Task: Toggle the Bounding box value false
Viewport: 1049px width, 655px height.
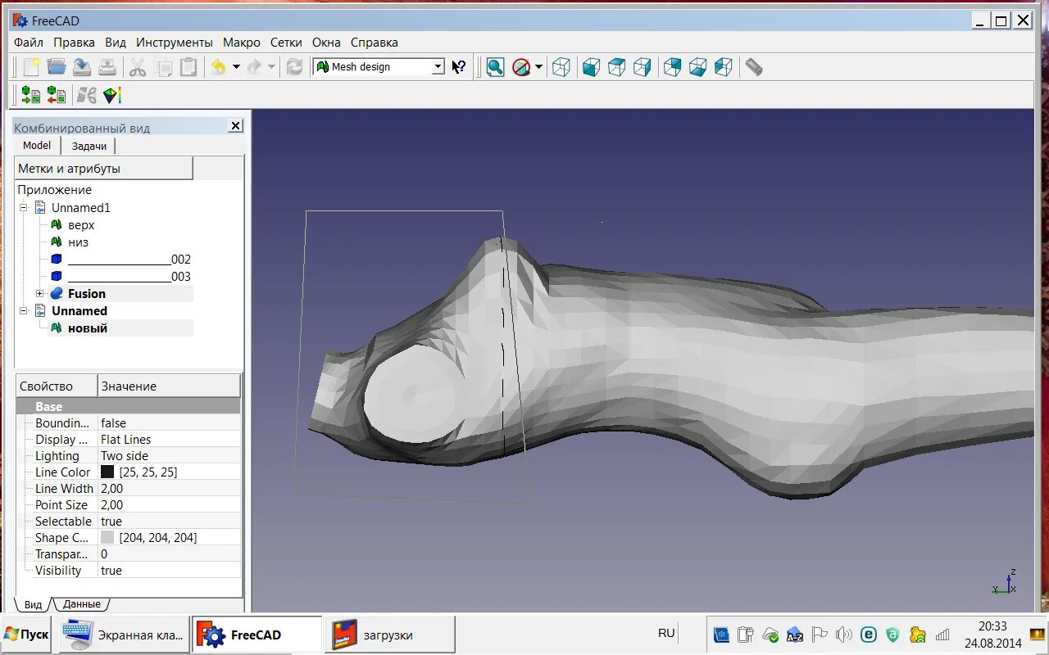Action: 170,423
